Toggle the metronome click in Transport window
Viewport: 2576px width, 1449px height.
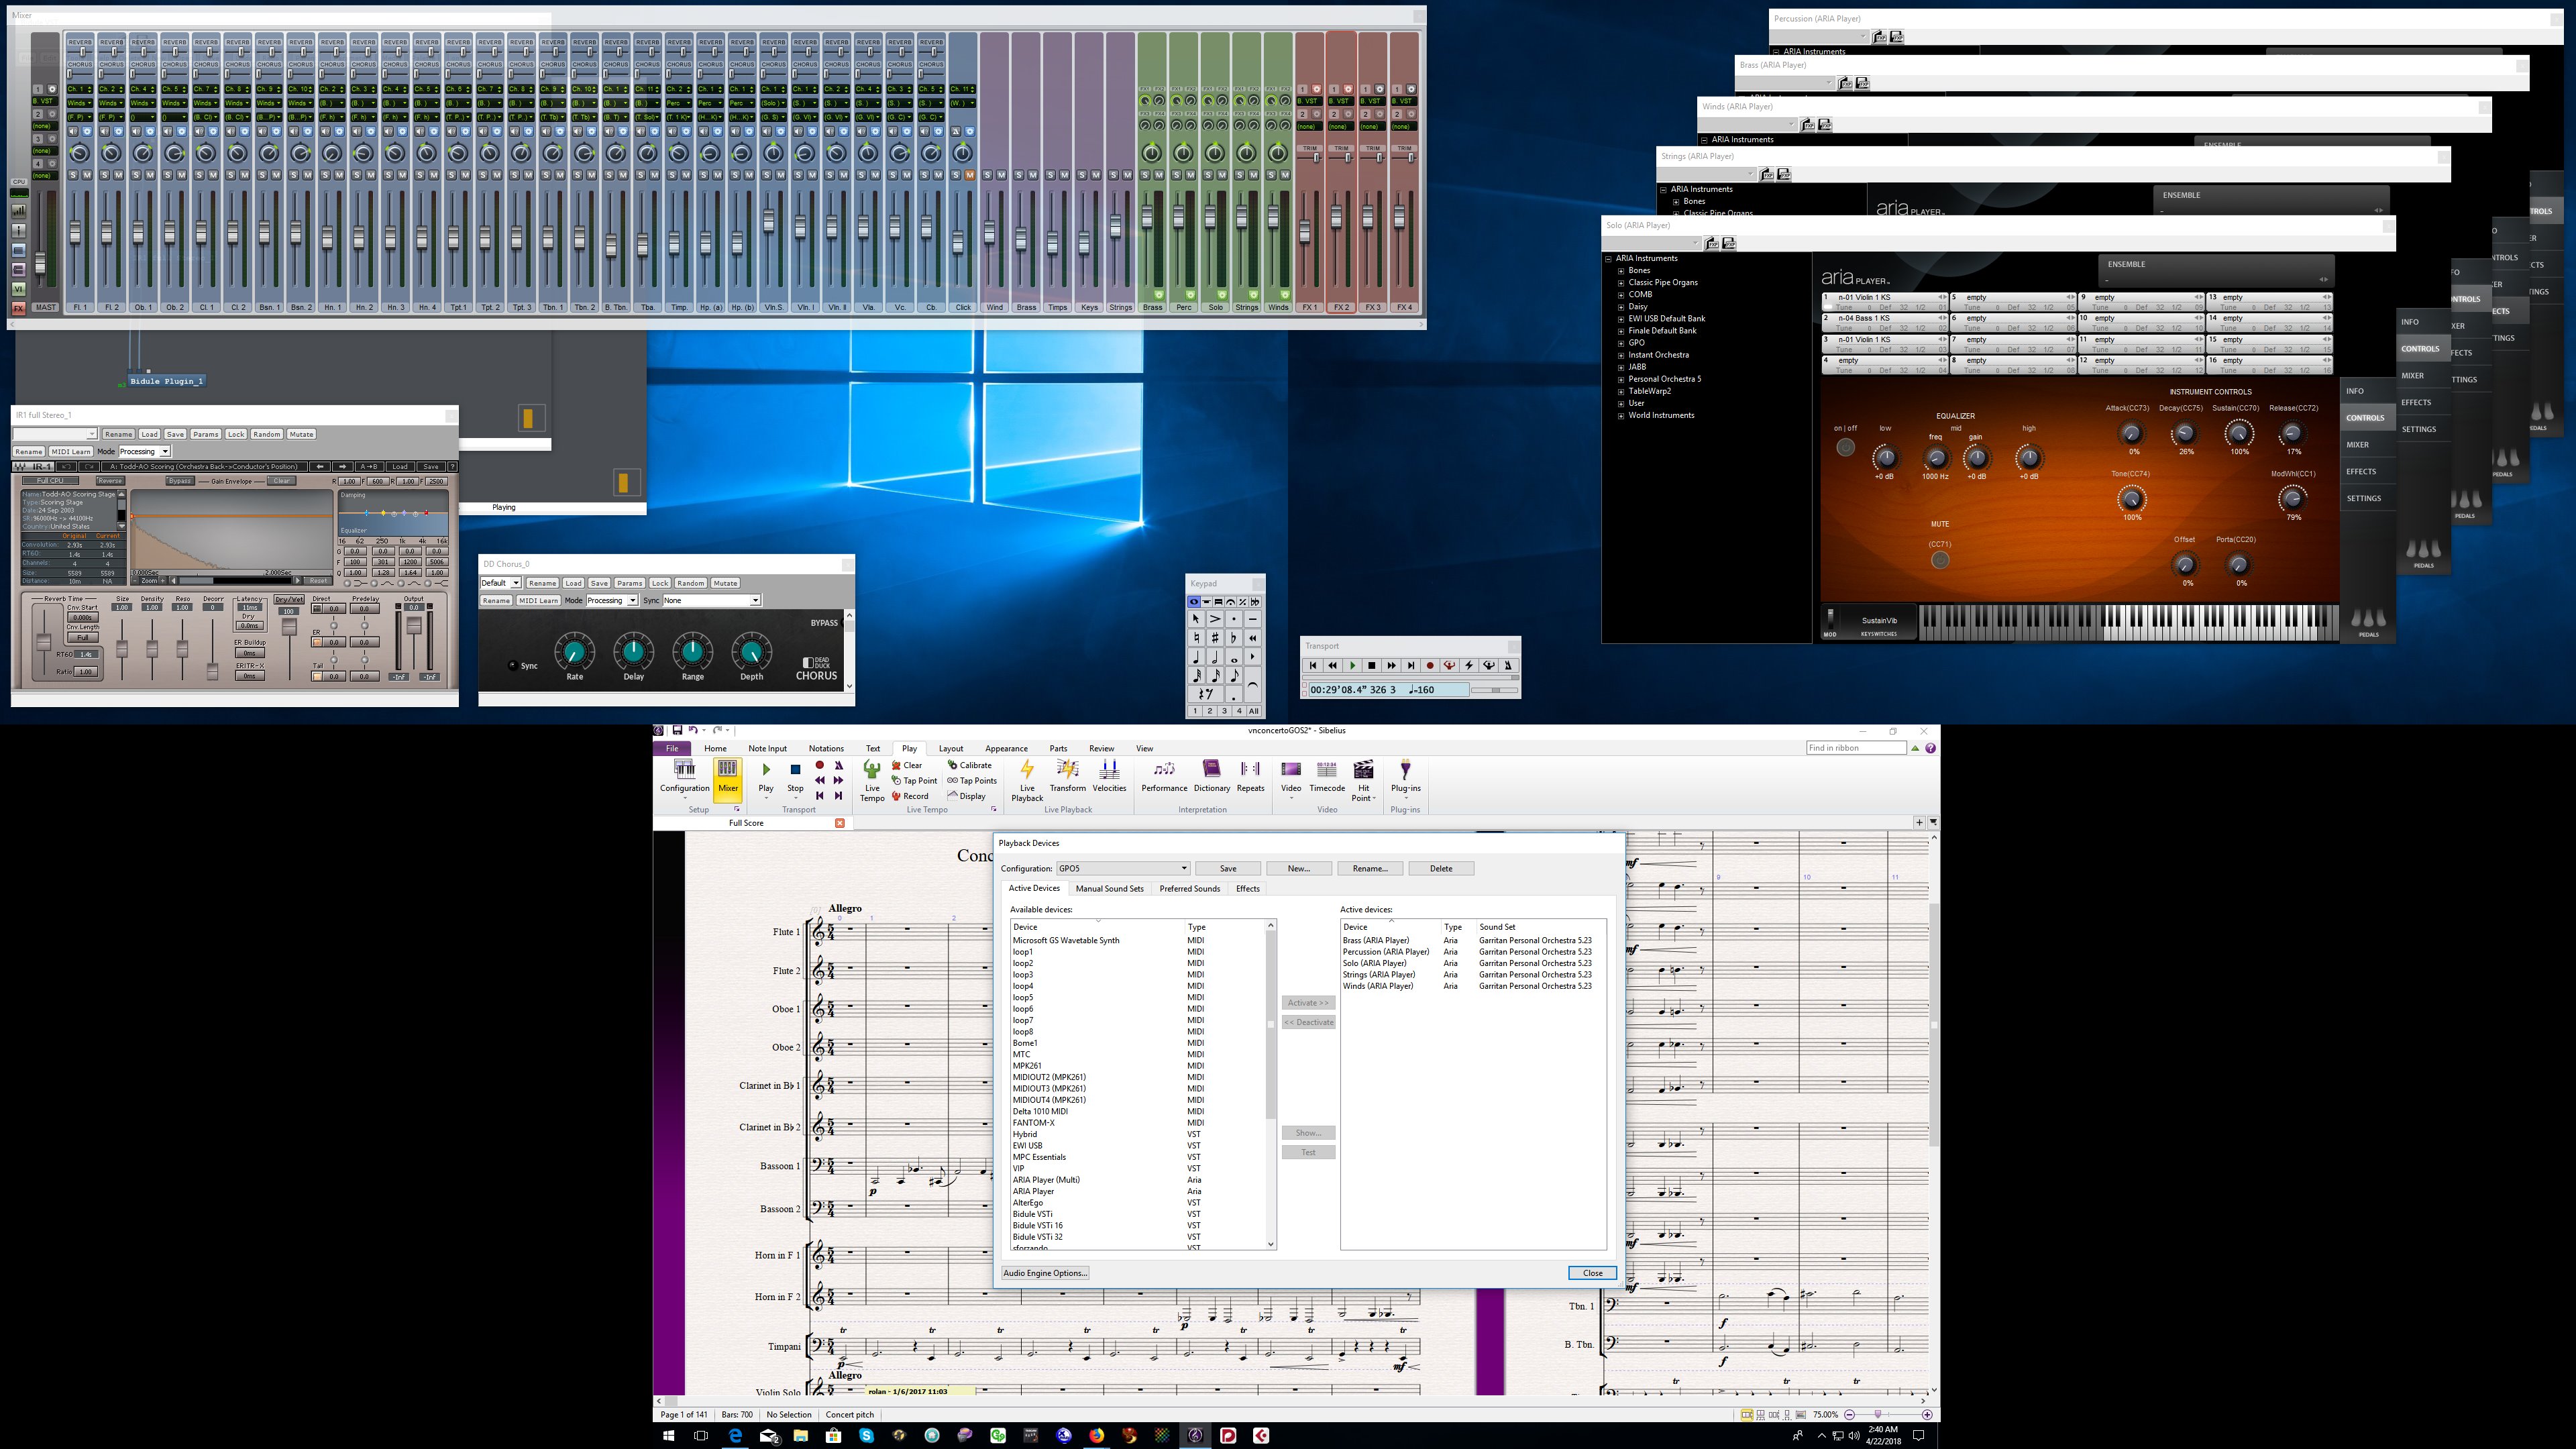[1508, 666]
